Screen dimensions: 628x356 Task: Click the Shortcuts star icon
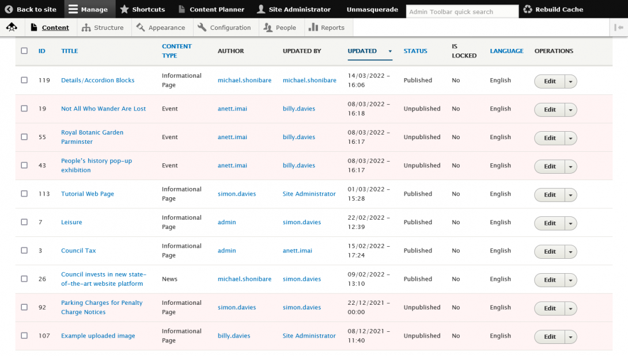(124, 9)
